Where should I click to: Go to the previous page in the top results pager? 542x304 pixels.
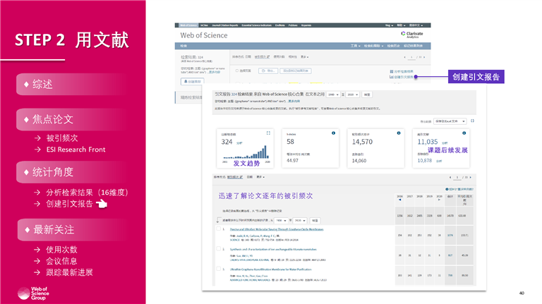tap(405, 57)
